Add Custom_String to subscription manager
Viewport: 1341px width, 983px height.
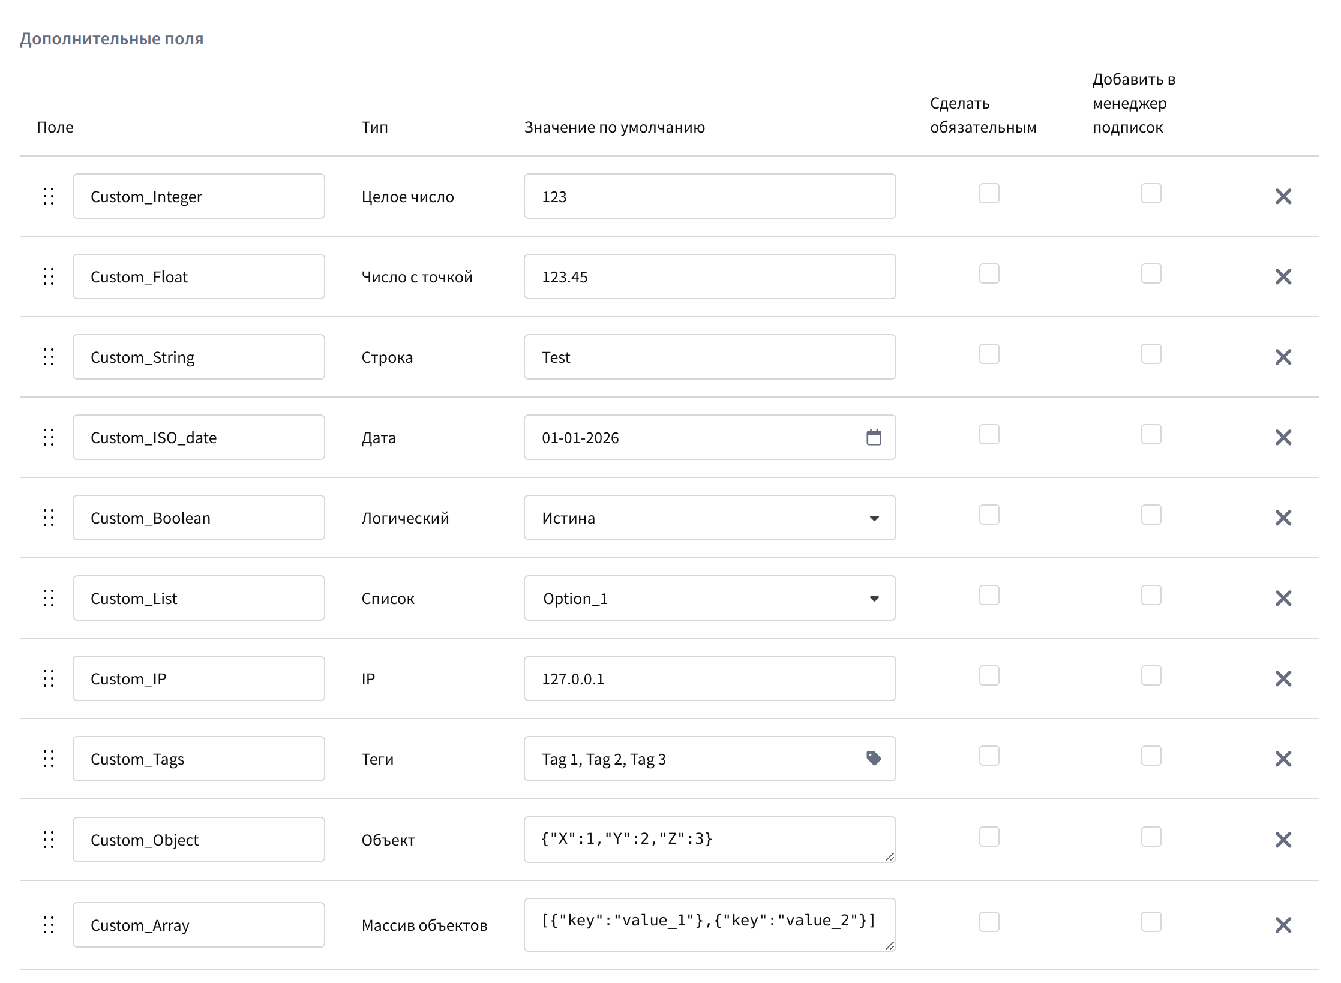coord(1151,354)
